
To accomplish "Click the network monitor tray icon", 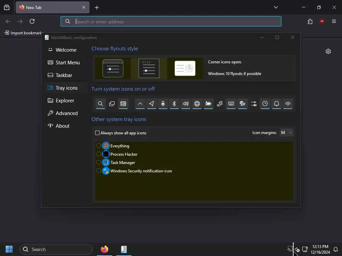I will click(x=305, y=249).
